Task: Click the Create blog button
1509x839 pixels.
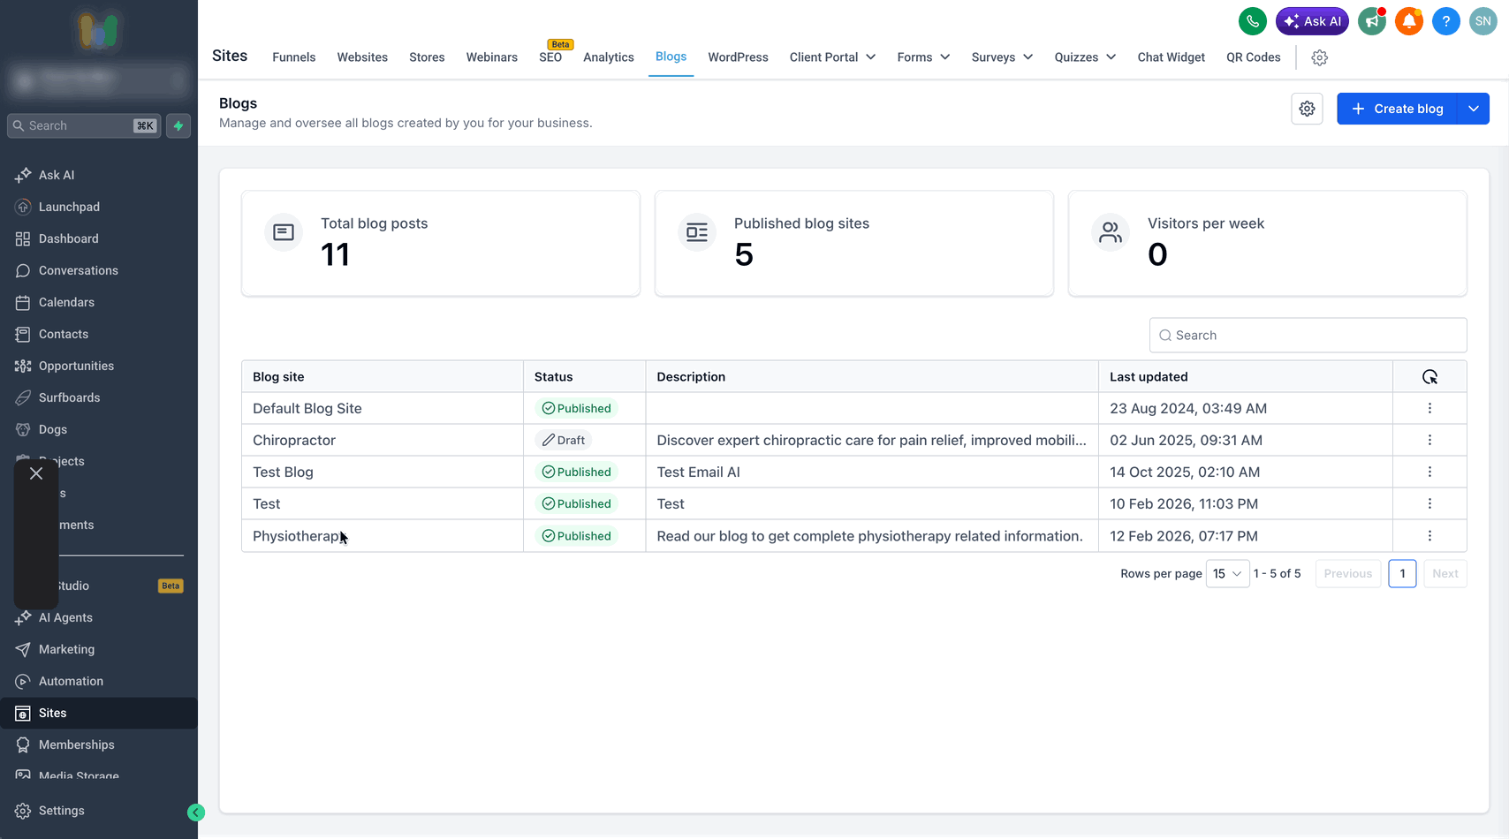Action: tap(1397, 109)
